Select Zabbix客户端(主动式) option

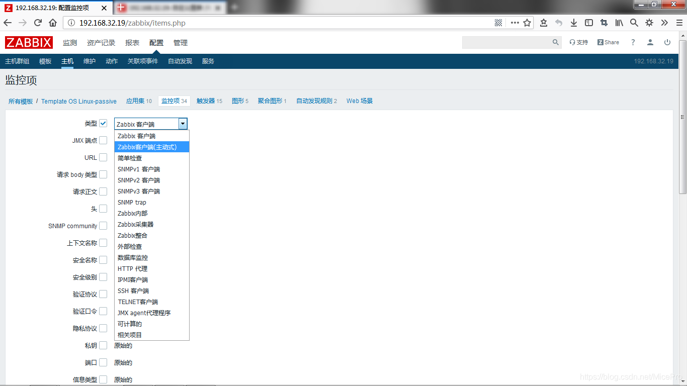click(x=152, y=147)
